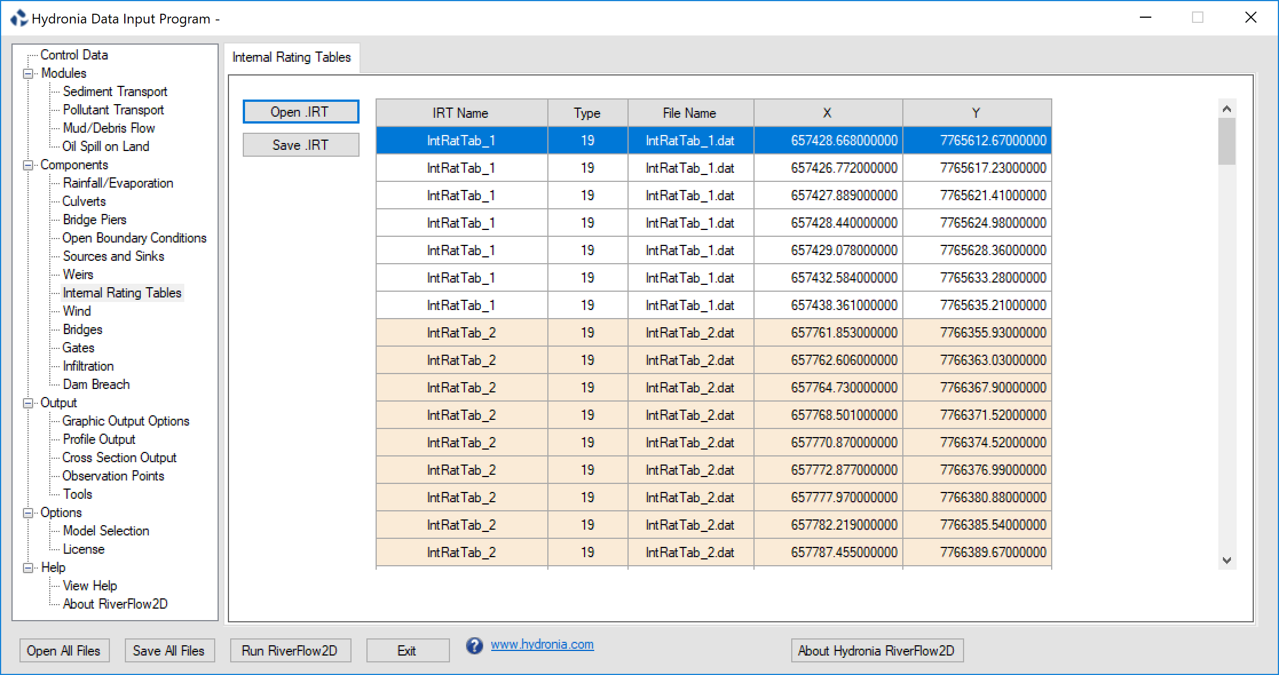Select License in the tree
The height and width of the screenshot is (675, 1279).
click(84, 549)
